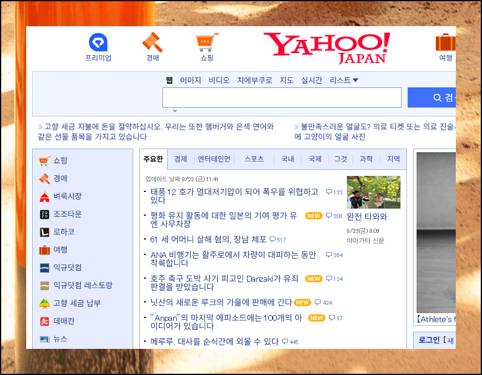
Task: Open the grape harvest news thumbnail
Action: (374, 193)
